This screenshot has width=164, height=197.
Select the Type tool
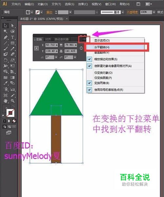pos(12,37)
